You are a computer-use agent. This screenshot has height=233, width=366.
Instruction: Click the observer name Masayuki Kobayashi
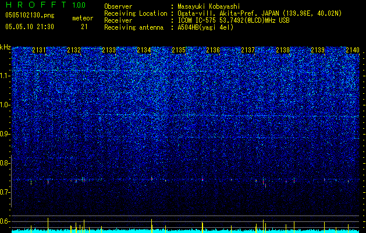tap(209, 6)
